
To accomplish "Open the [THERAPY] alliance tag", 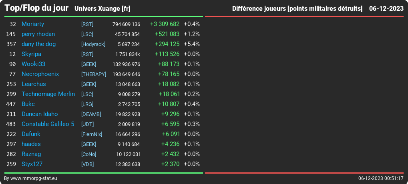I will [94, 74].
